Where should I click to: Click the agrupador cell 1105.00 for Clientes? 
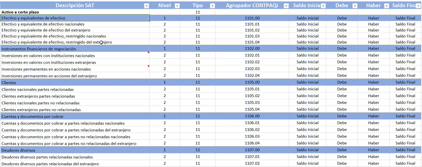[x=252, y=82]
